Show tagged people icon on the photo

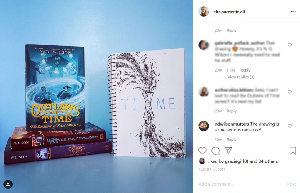[8, 184]
